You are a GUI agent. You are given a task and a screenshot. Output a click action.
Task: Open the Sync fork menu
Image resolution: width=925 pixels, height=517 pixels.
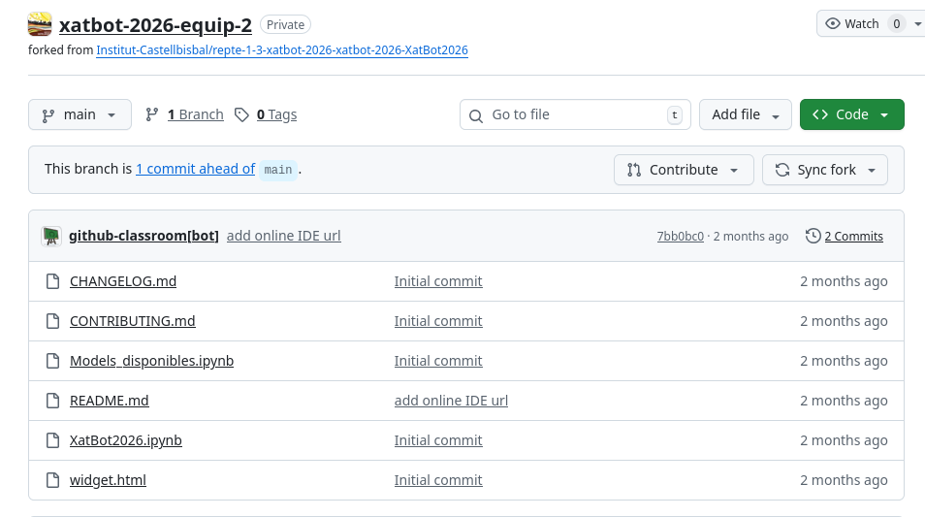tap(824, 170)
